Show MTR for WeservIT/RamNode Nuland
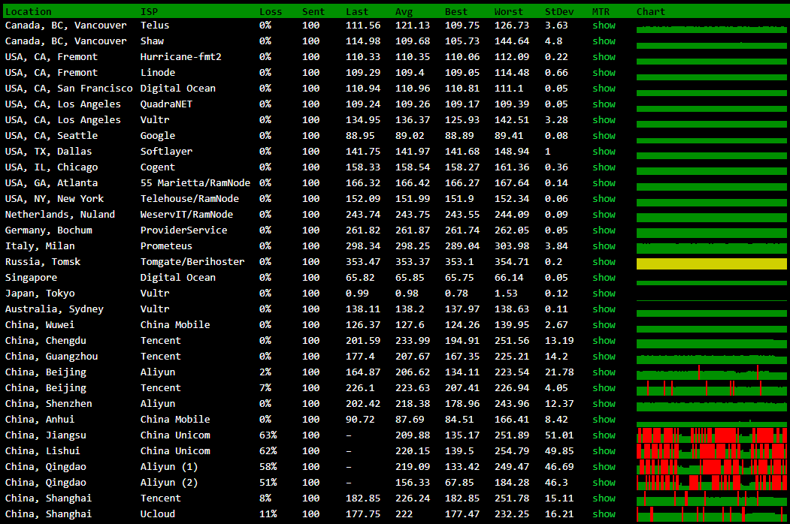This screenshot has width=790, height=524. coord(604,215)
